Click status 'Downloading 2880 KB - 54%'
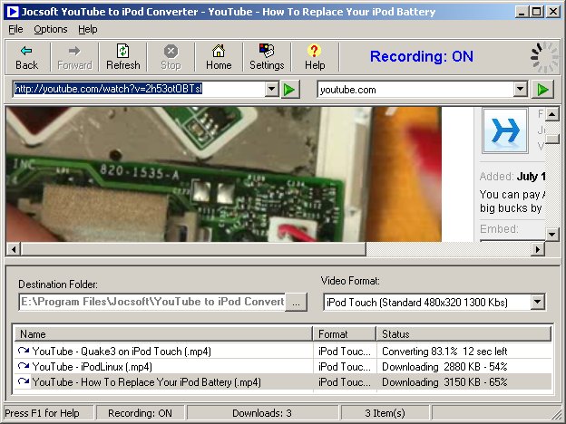Image resolution: width=566 pixels, height=424 pixels. [x=444, y=366]
